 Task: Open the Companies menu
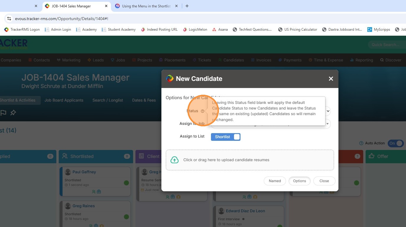pyautogui.click(x=11, y=60)
